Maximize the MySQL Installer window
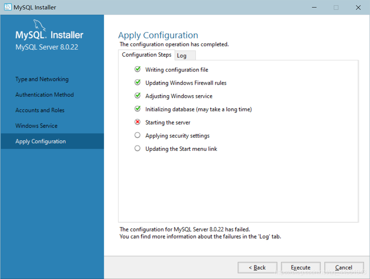370x279 pixels. point(336,7)
